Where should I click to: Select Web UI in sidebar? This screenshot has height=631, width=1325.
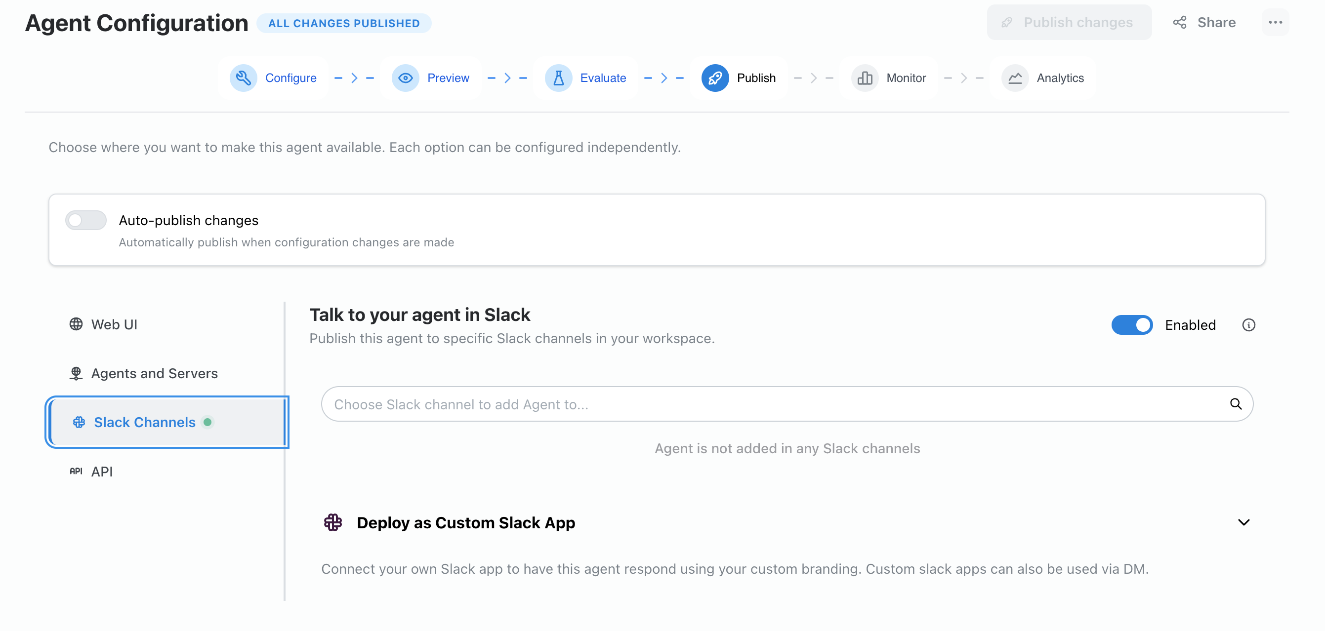click(114, 324)
